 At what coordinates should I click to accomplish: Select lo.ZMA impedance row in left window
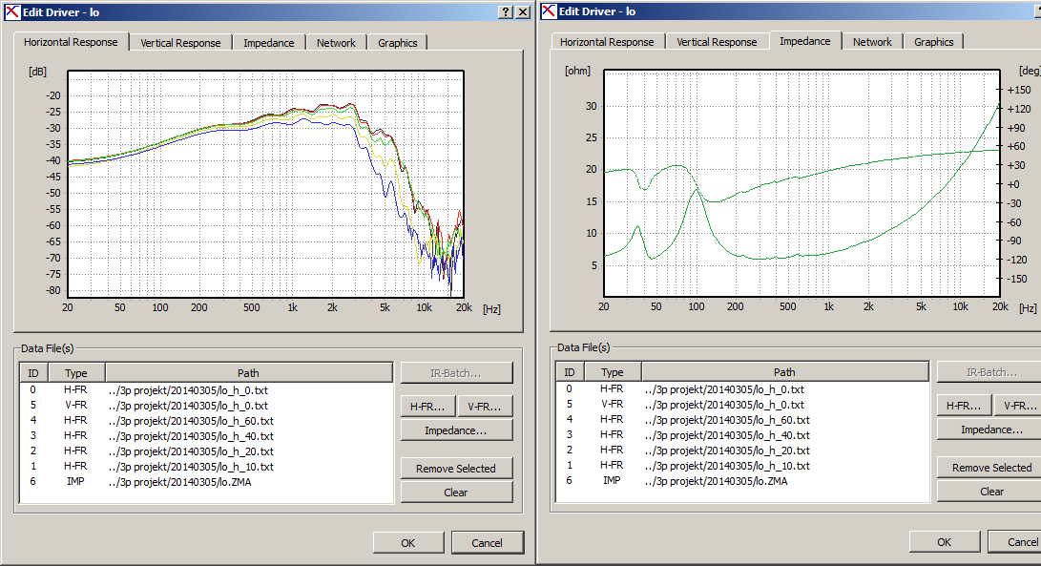206,482
